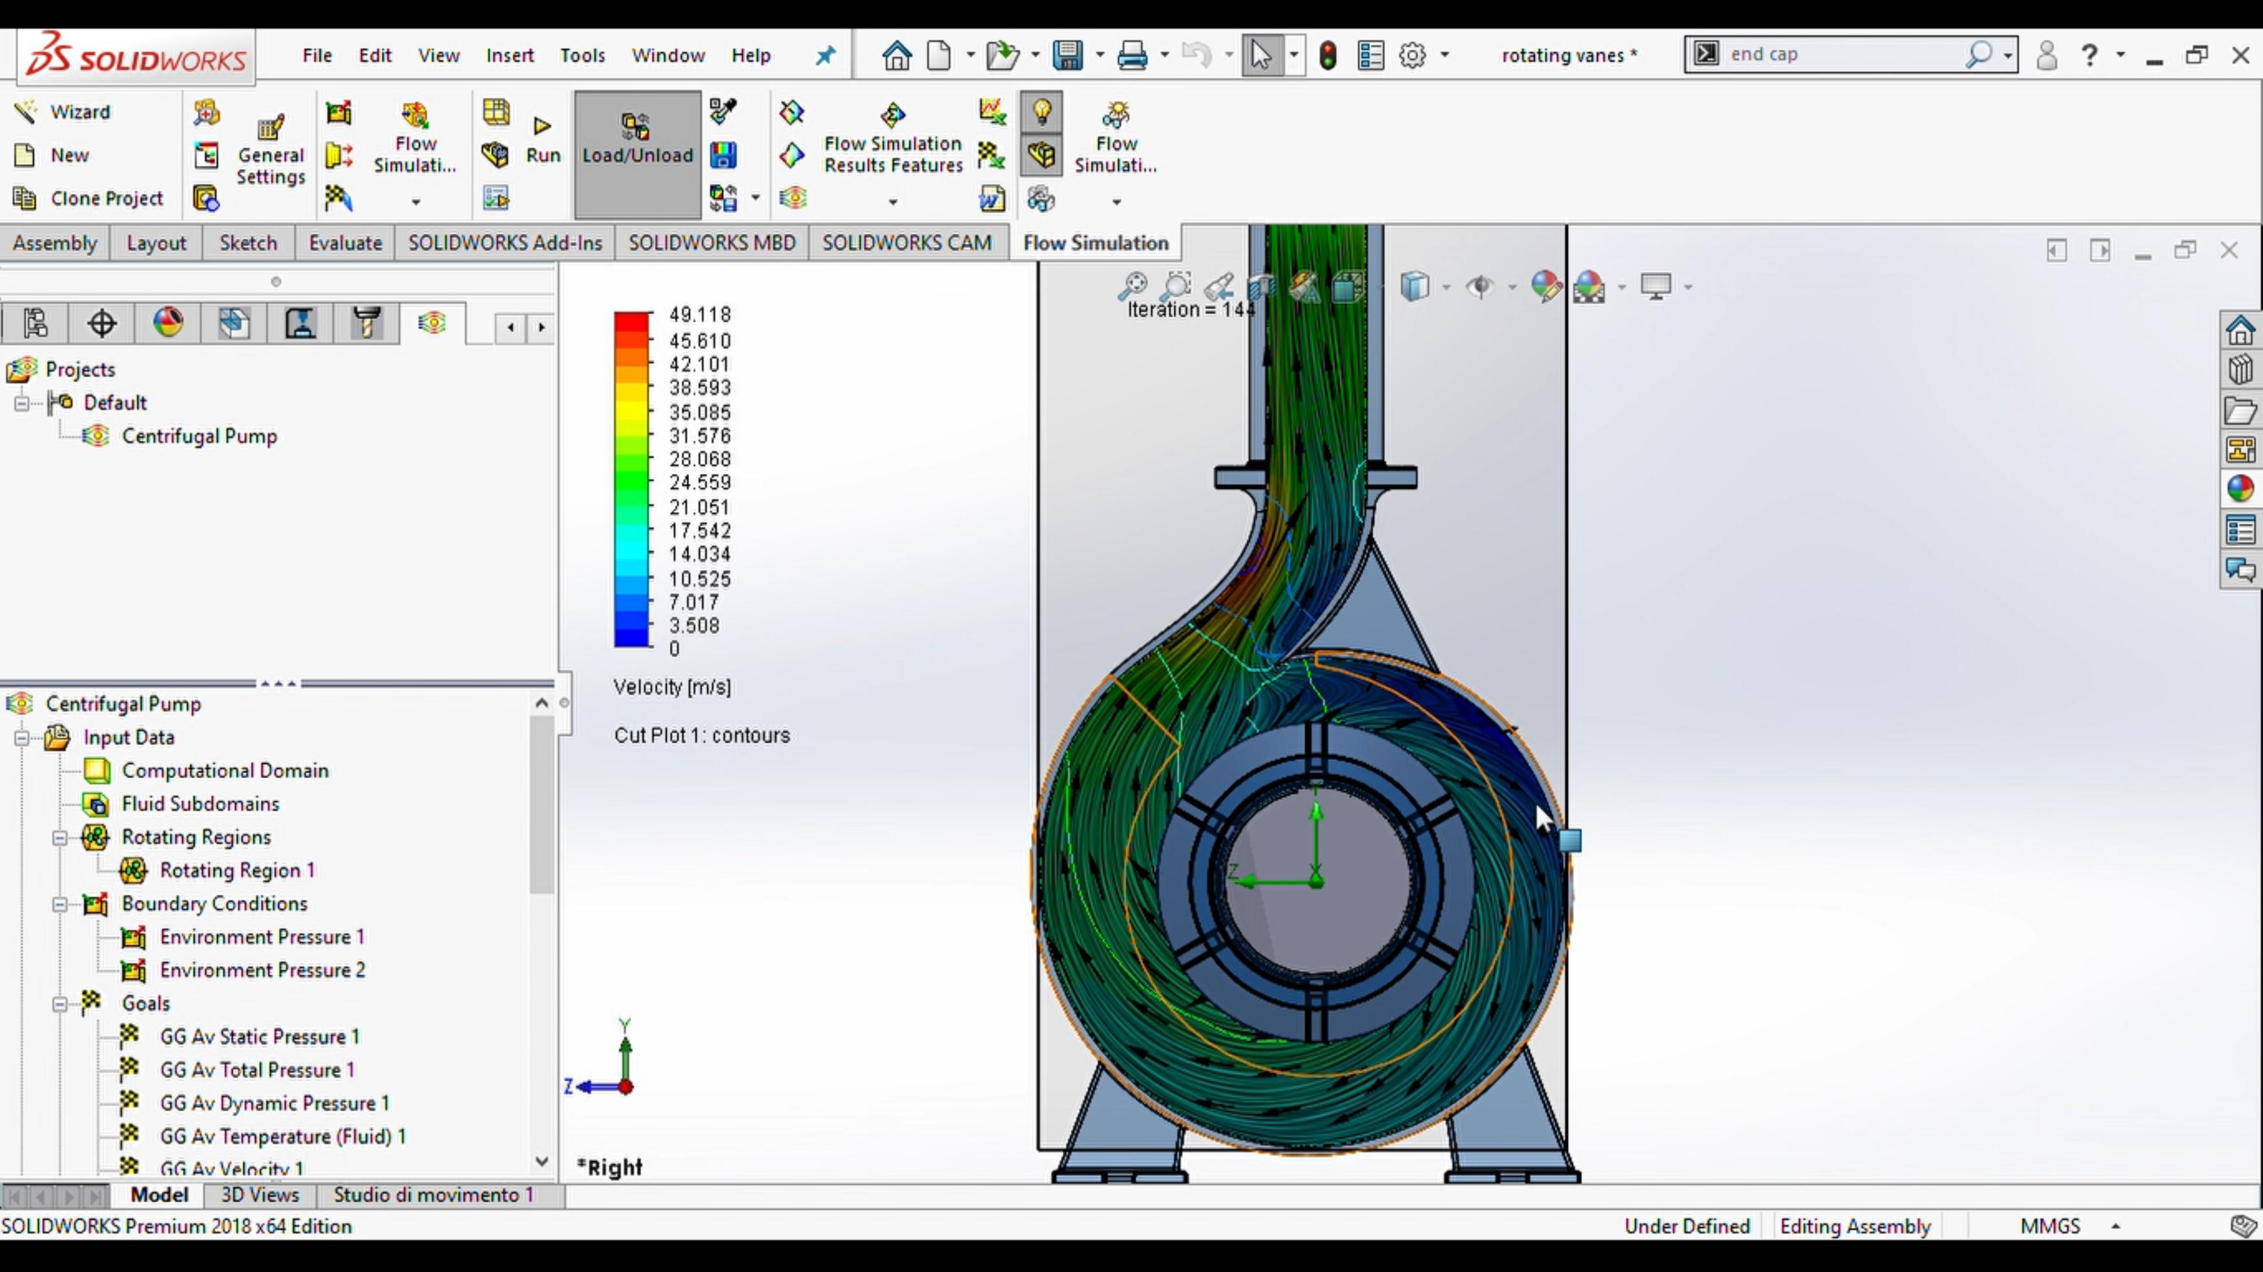Pin the SOLIDWORKS menu bar
2263x1272 pixels.
(x=825, y=56)
